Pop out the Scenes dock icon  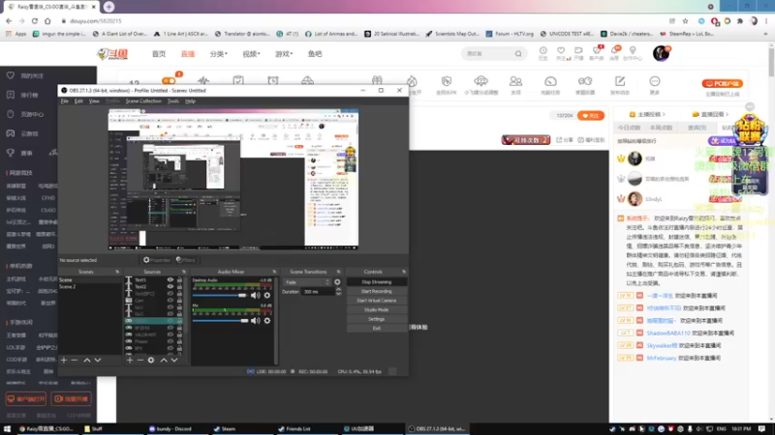(117, 272)
